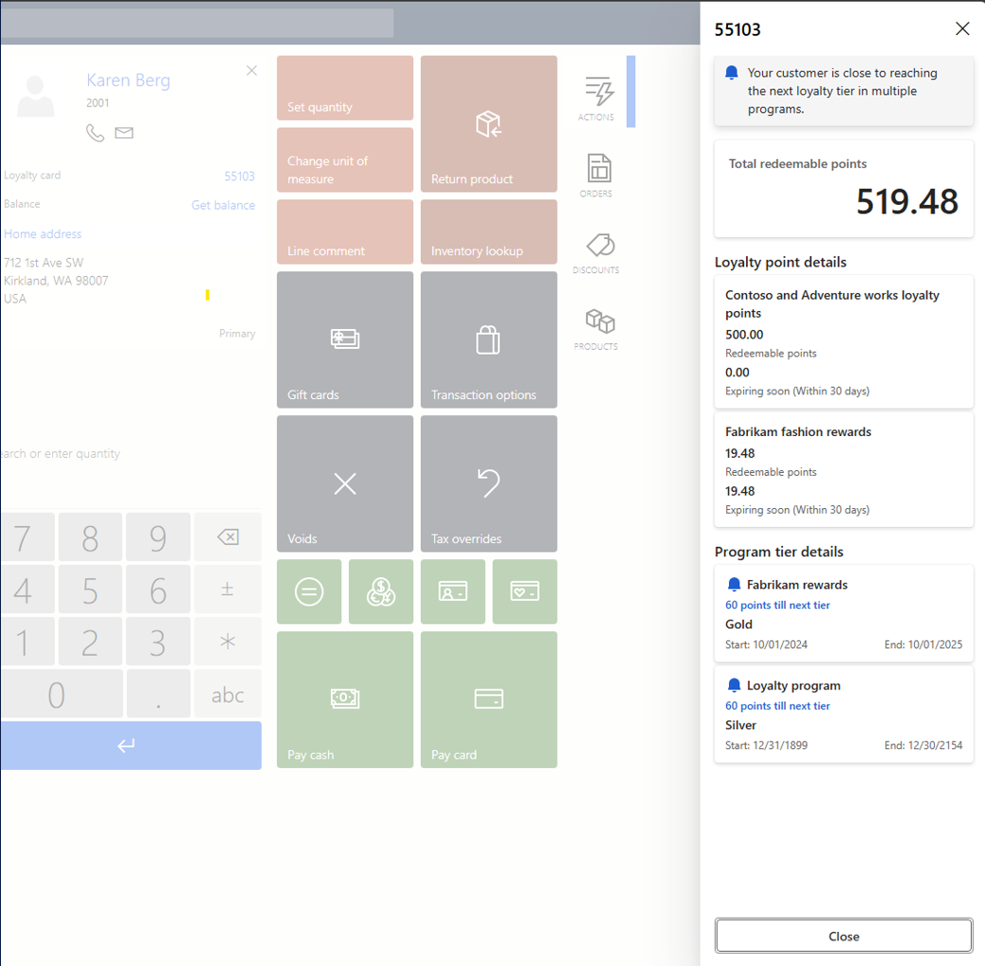Tap the numpad plus-minus key
This screenshot has height=966, width=985.
point(228,589)
